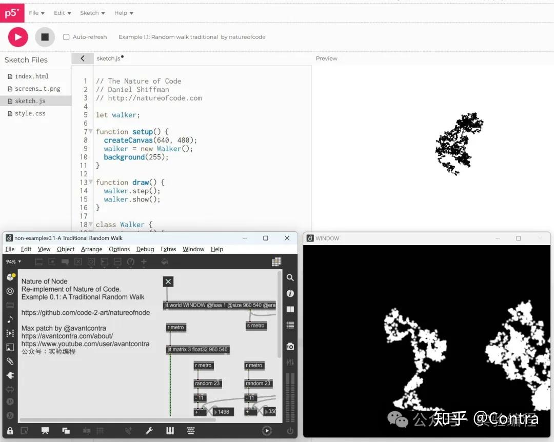Image resolution: width=554 pixels, height=442 pixels.
Task: Click the grid icon in Max's top toolbar
Action: [x=276, y=262]
